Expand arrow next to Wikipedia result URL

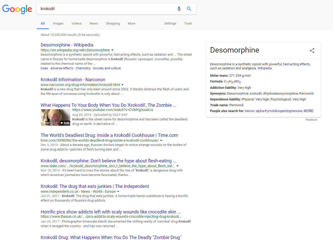pyautogui.click(x=112, y=50)
